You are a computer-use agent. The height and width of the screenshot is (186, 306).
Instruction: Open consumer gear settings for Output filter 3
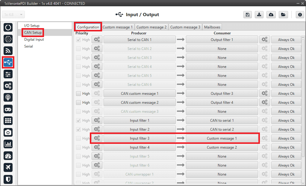click(x=265, y=93)
